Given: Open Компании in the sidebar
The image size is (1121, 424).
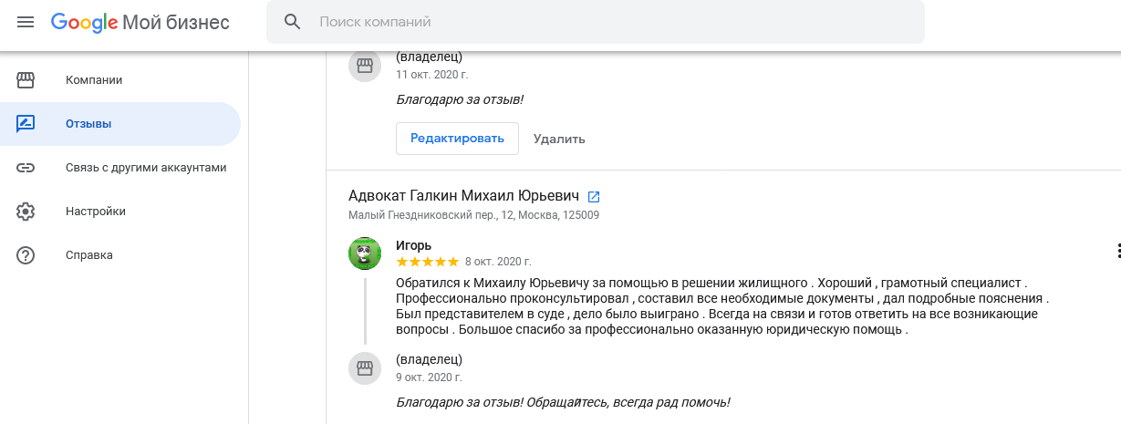Looking at the screenshot, I should point(94,80).
